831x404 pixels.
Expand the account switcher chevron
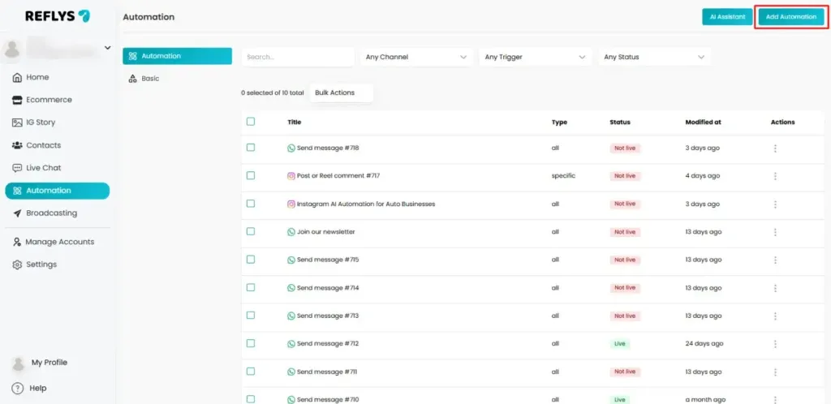[108, 48]
